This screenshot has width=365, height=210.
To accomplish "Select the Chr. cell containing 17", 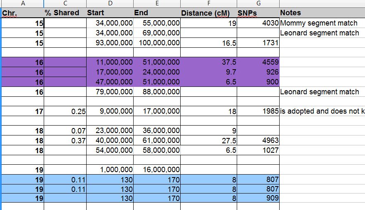I will coord(23,111).
